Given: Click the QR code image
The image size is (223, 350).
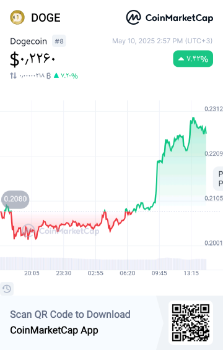Looking at the screenshot, I should (191, 323).
